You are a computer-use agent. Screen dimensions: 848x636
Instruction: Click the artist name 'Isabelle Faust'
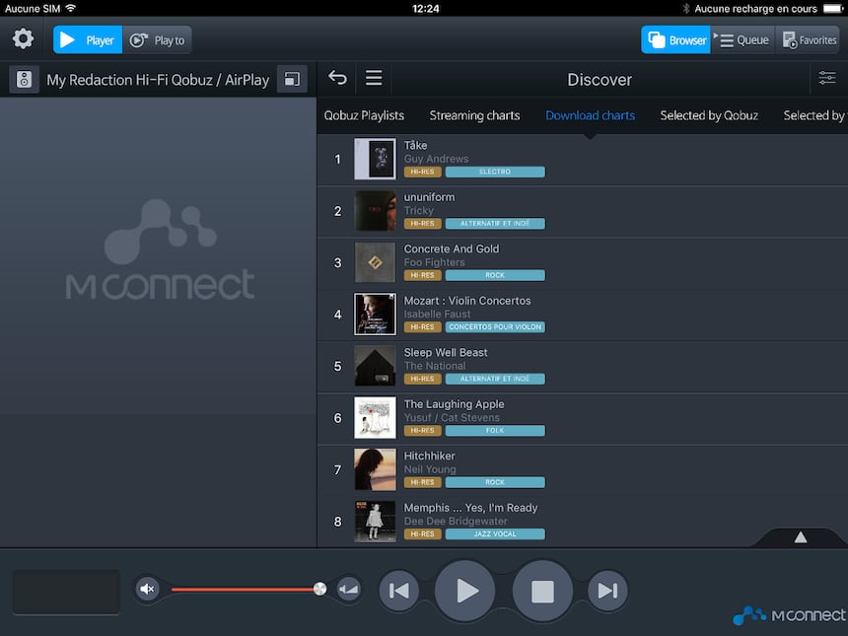pos(437,315)
